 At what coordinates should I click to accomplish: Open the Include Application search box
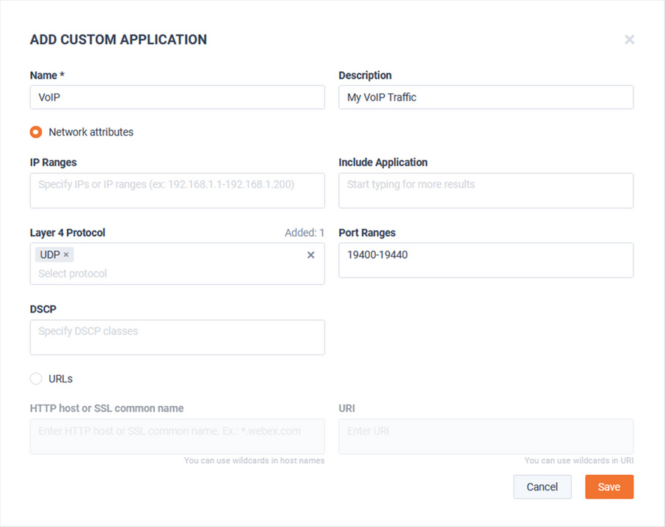click(486, 190)
